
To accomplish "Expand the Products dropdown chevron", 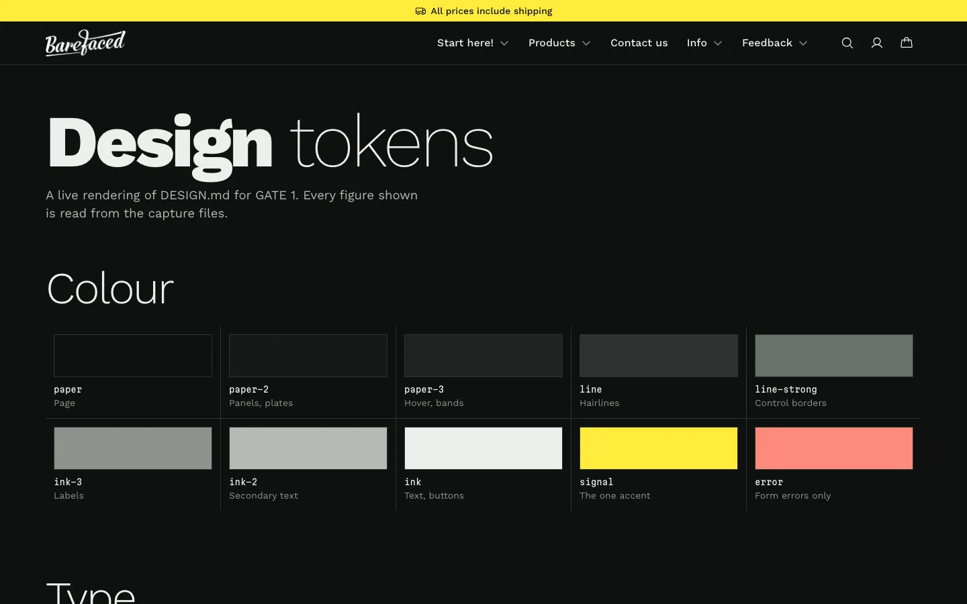I will (x=586, y=43).
